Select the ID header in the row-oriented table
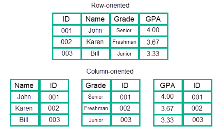 66,19
